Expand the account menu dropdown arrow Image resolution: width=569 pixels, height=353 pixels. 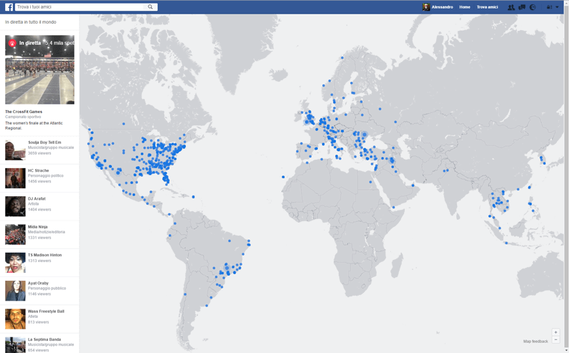pos(557,7)
